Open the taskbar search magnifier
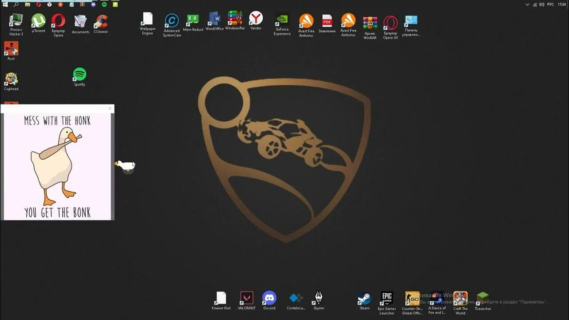 coord(16,4)
